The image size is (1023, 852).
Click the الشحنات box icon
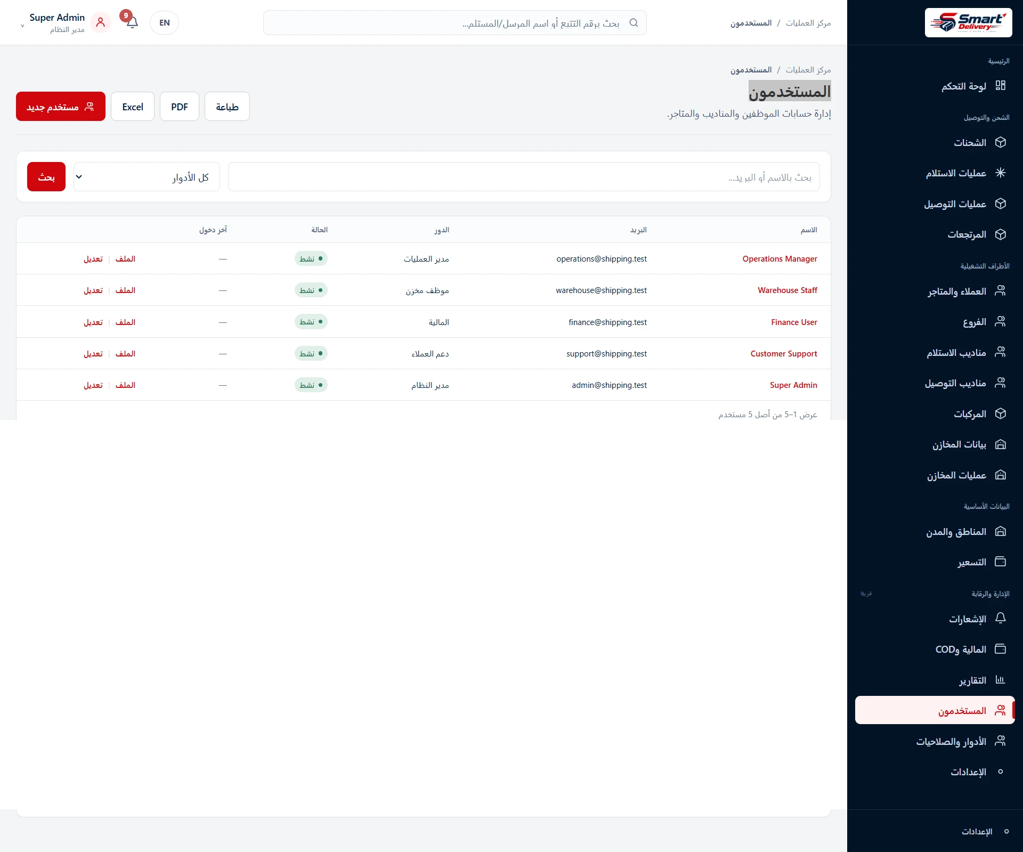coord(1000,142)
